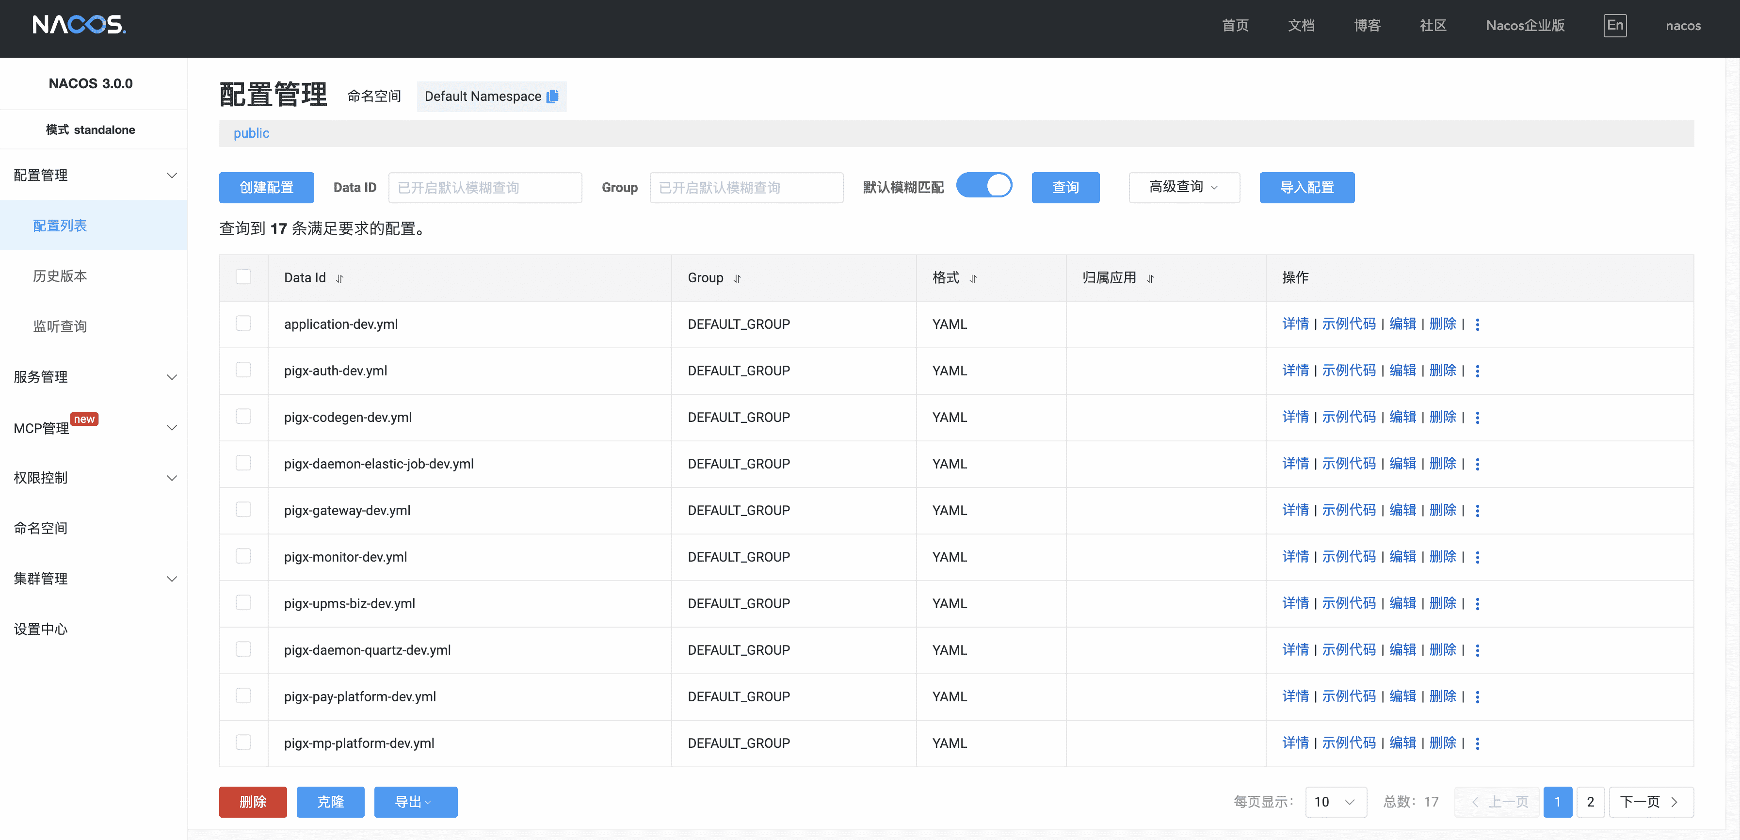Screen dimensions: 1740x840
Task: Focus the Data ID search field
Action: click(484, 187)
